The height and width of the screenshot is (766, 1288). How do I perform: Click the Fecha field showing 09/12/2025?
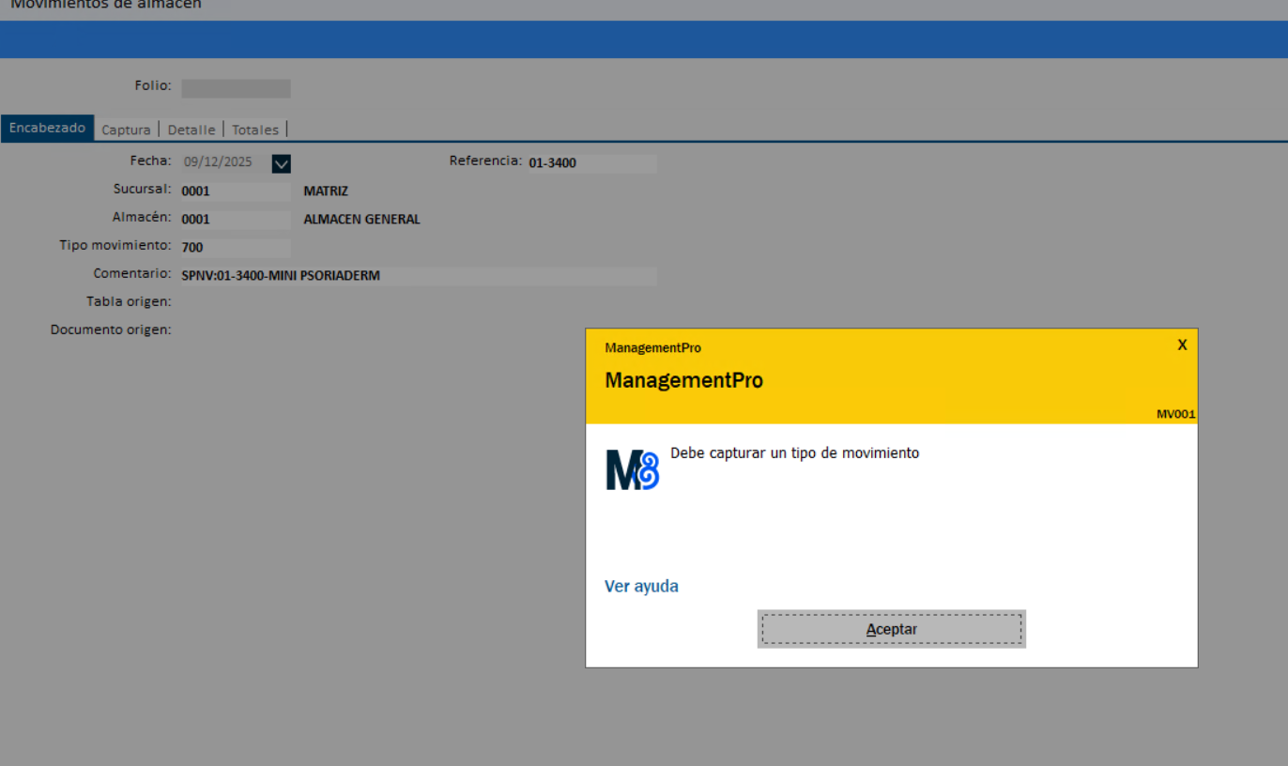(223, 162)
